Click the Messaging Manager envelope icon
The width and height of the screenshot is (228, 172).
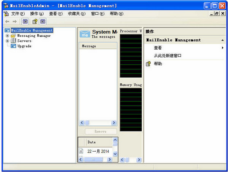tap(13, 36)
